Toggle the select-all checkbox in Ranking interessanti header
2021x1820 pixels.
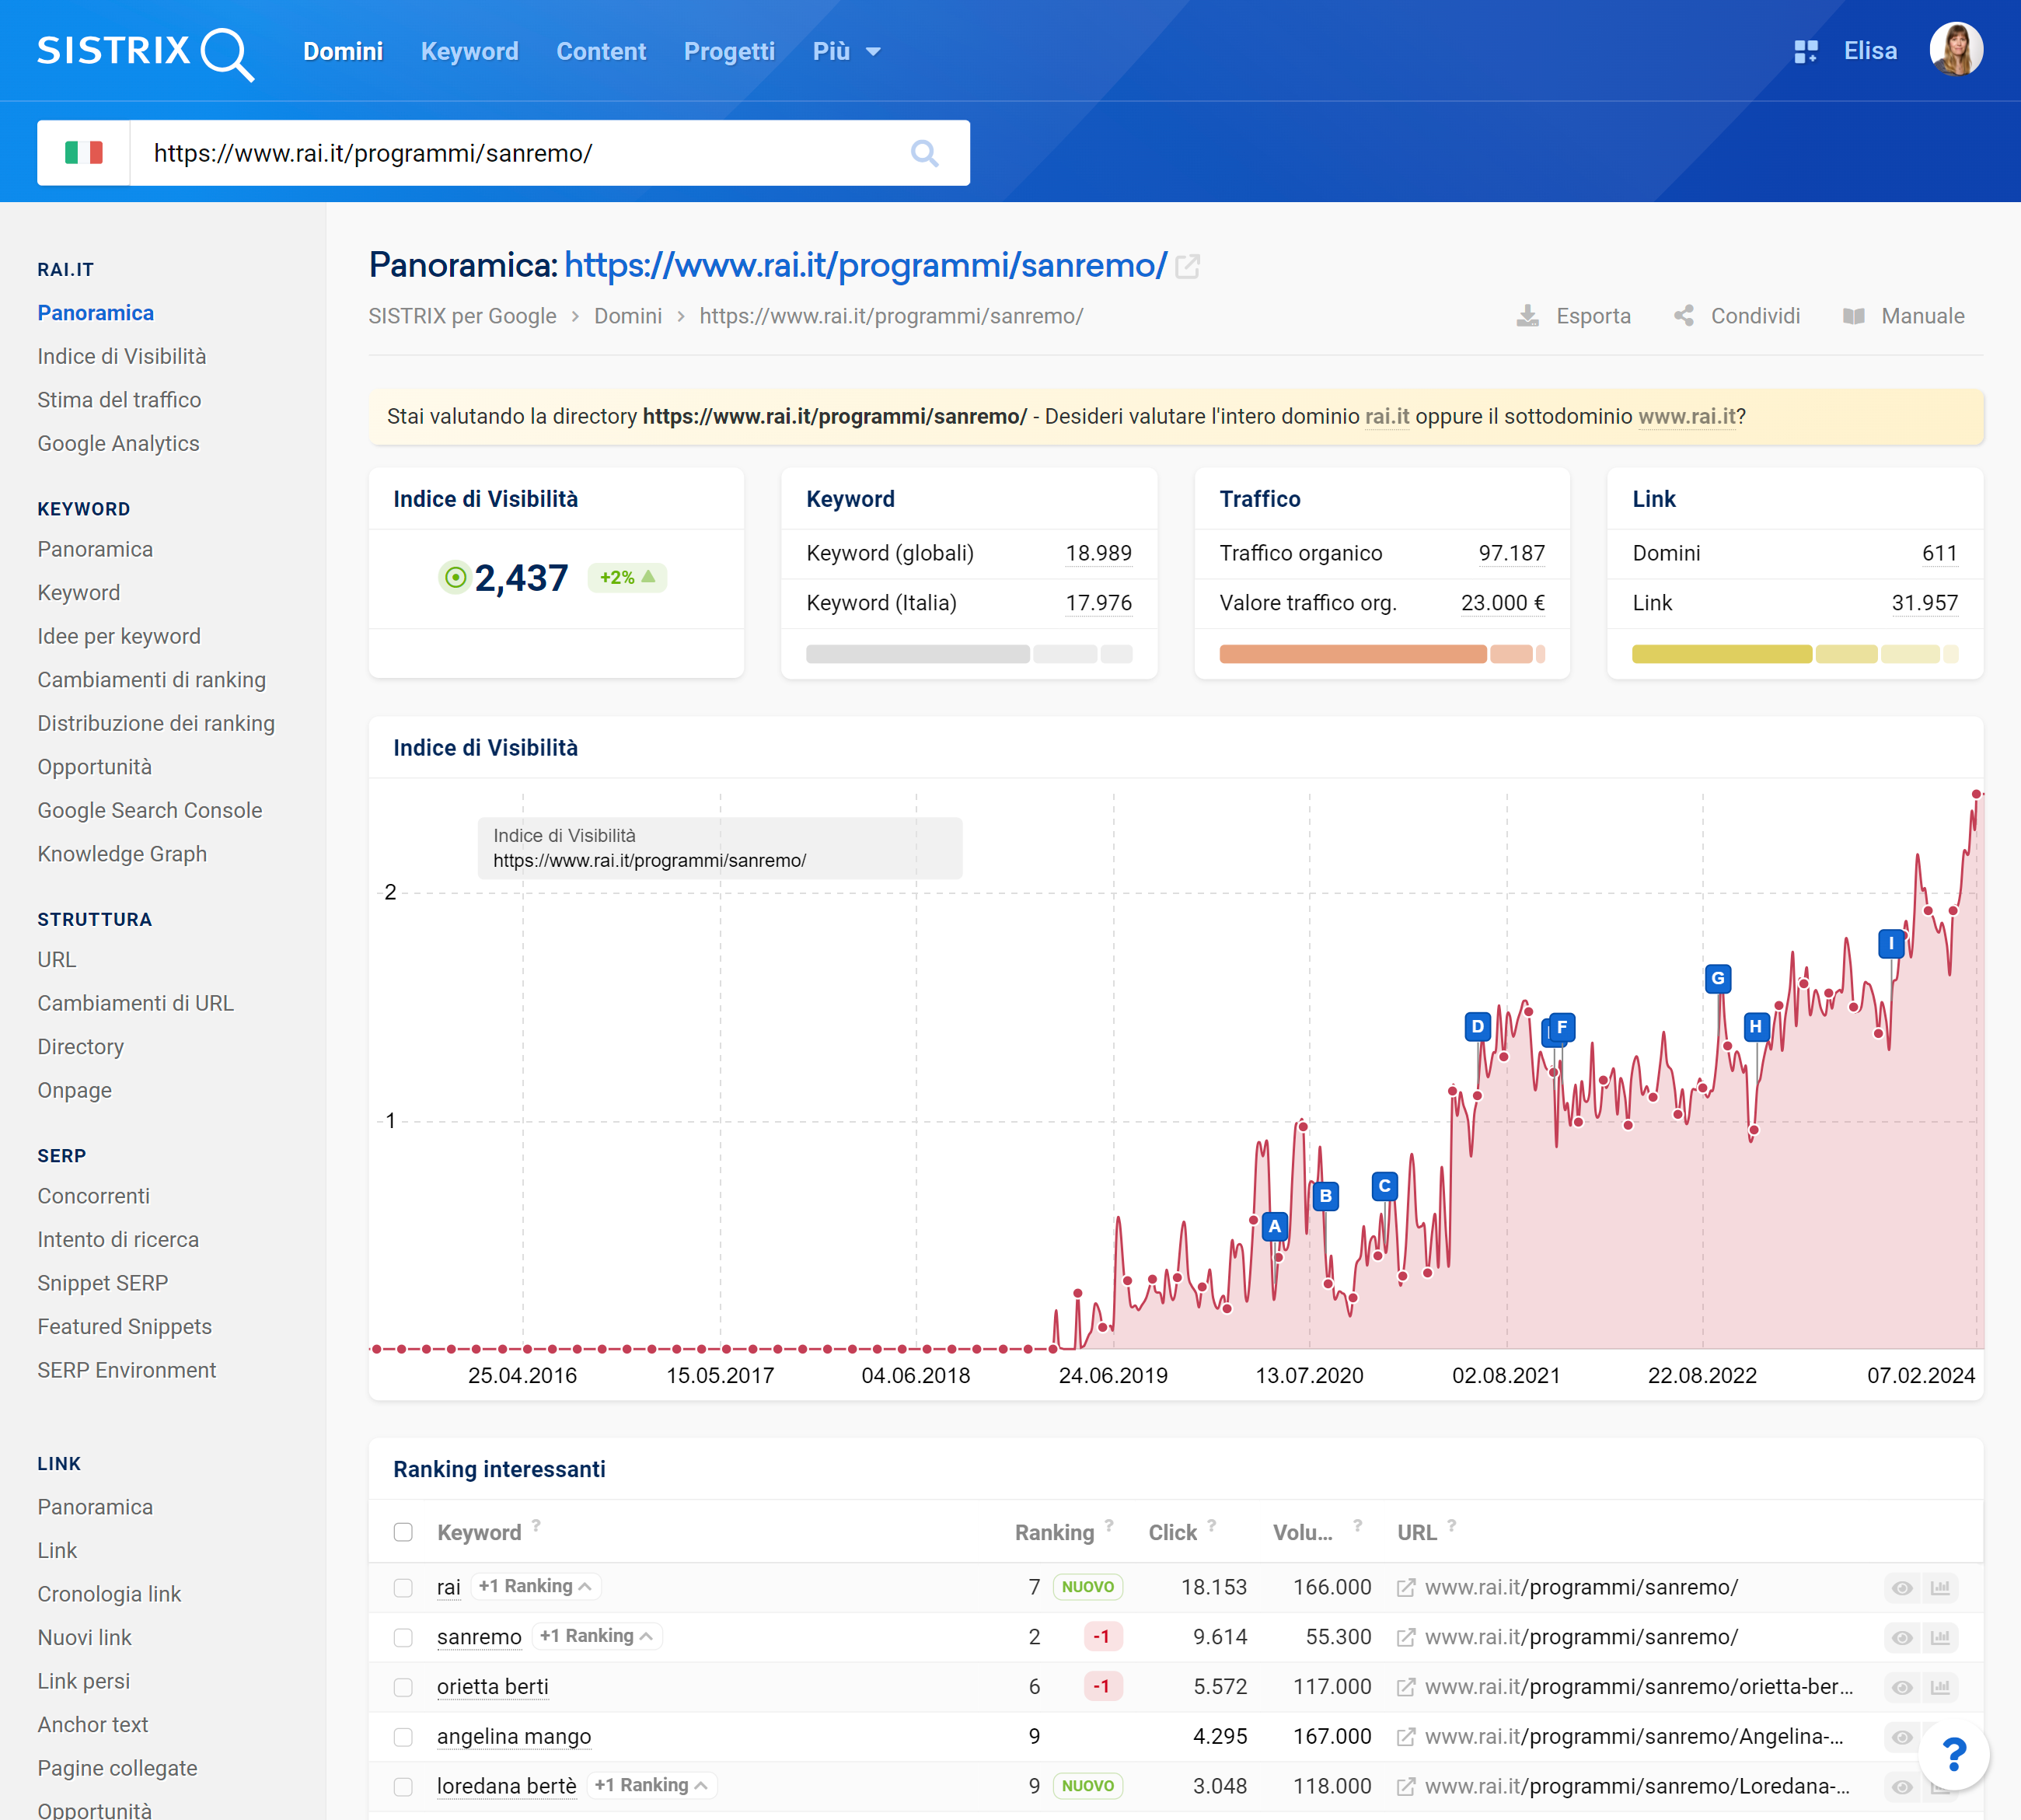pyautogui.click(x=403, y=1532)
